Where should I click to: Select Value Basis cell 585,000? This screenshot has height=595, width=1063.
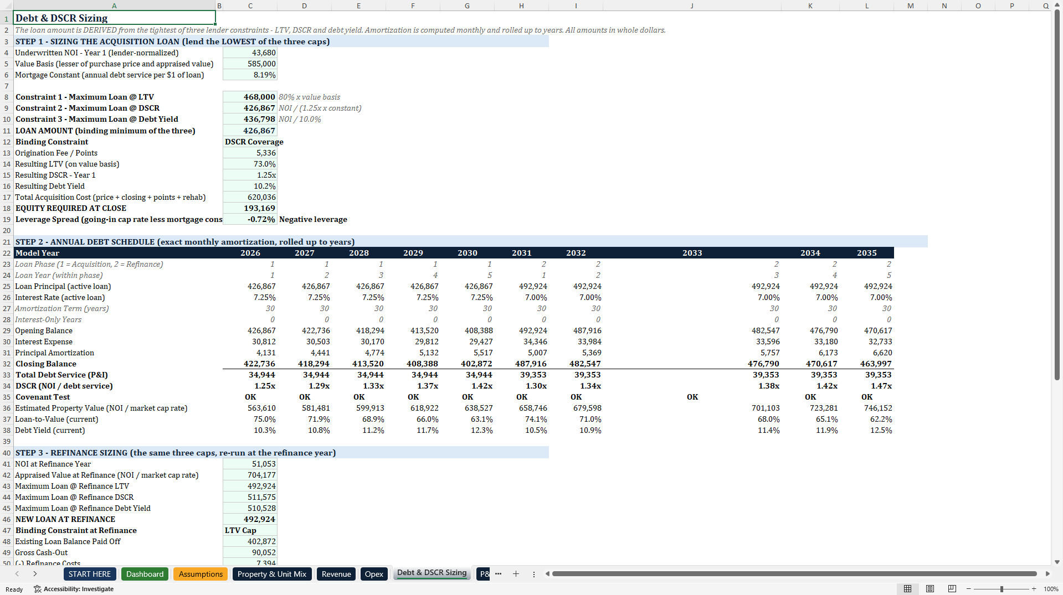250,64
